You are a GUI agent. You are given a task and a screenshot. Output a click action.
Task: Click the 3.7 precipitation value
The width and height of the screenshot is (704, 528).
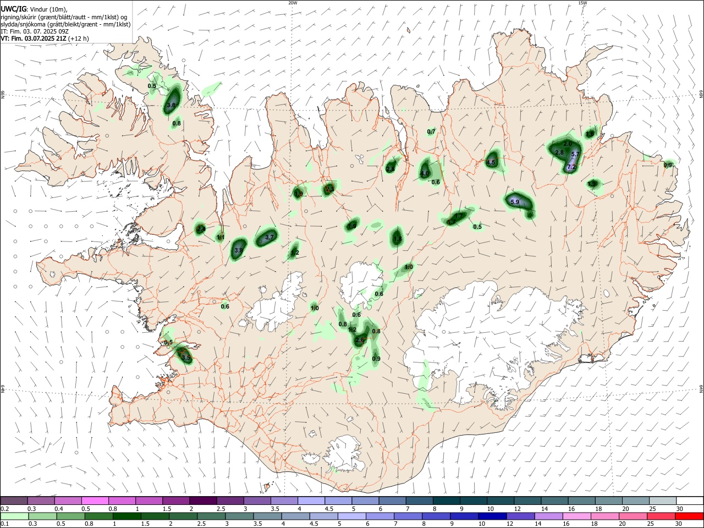coord(269,237)
